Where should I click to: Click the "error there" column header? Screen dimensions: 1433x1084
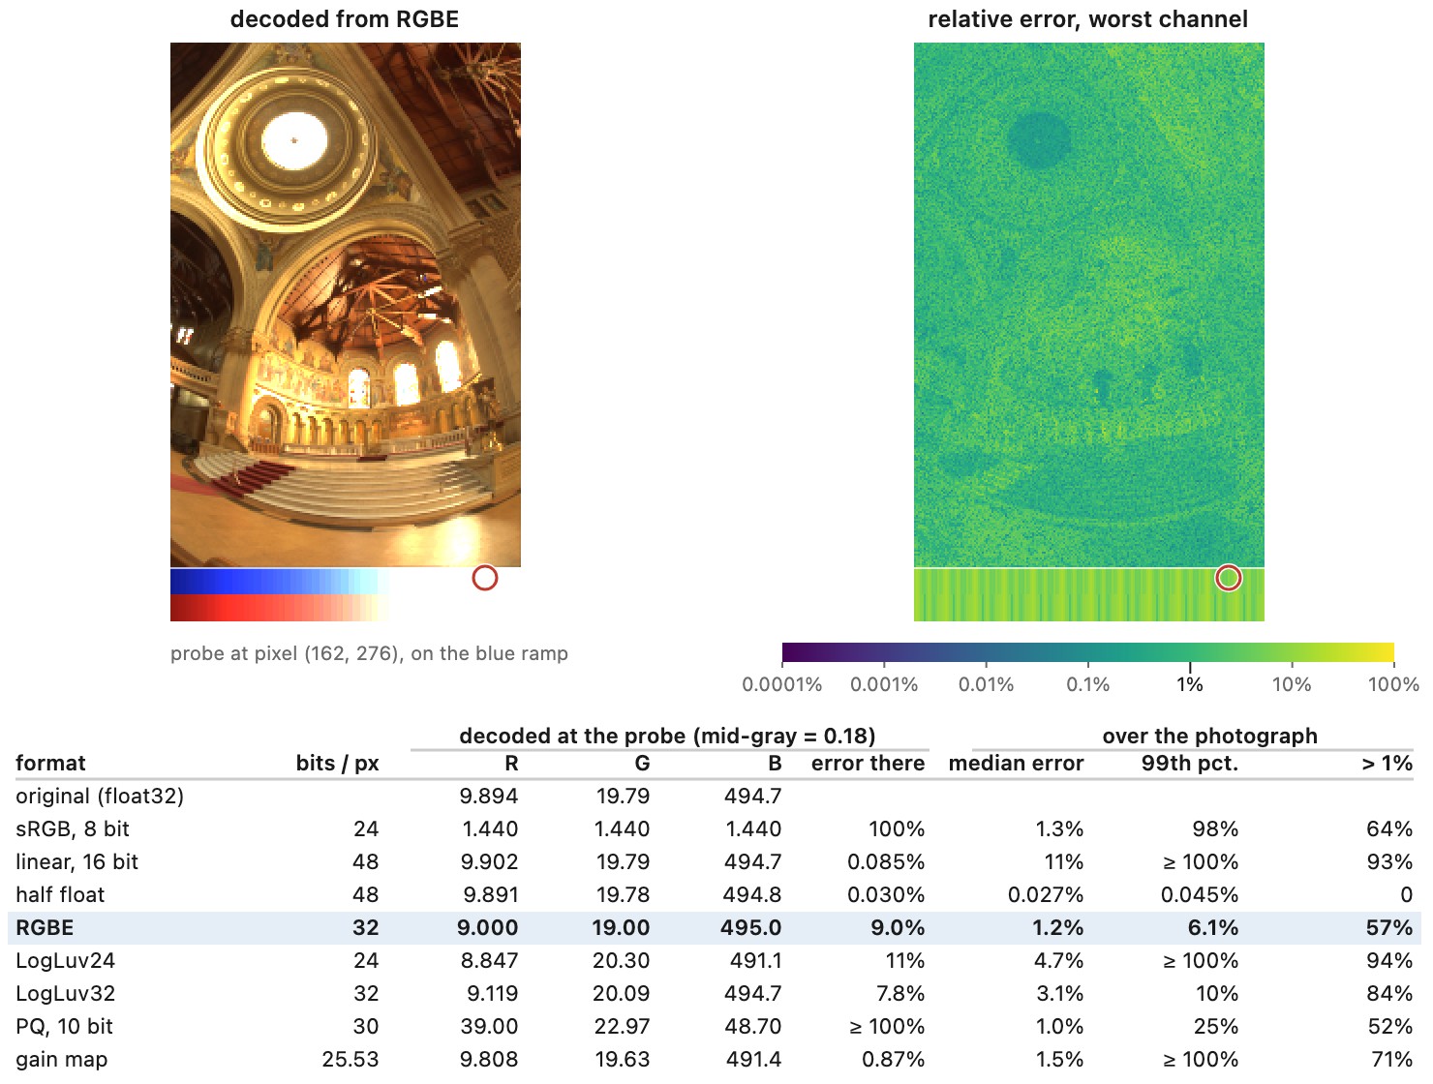pos(869,763)
